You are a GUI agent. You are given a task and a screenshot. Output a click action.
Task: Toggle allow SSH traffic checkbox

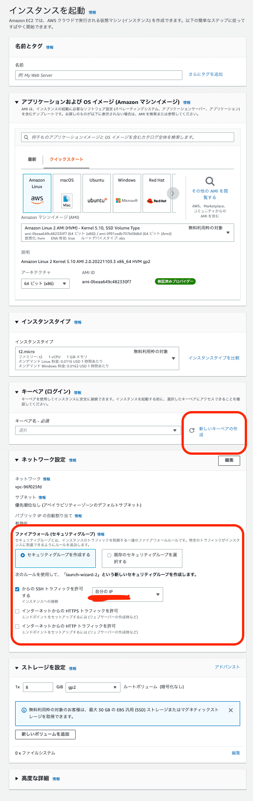[17, 589]
